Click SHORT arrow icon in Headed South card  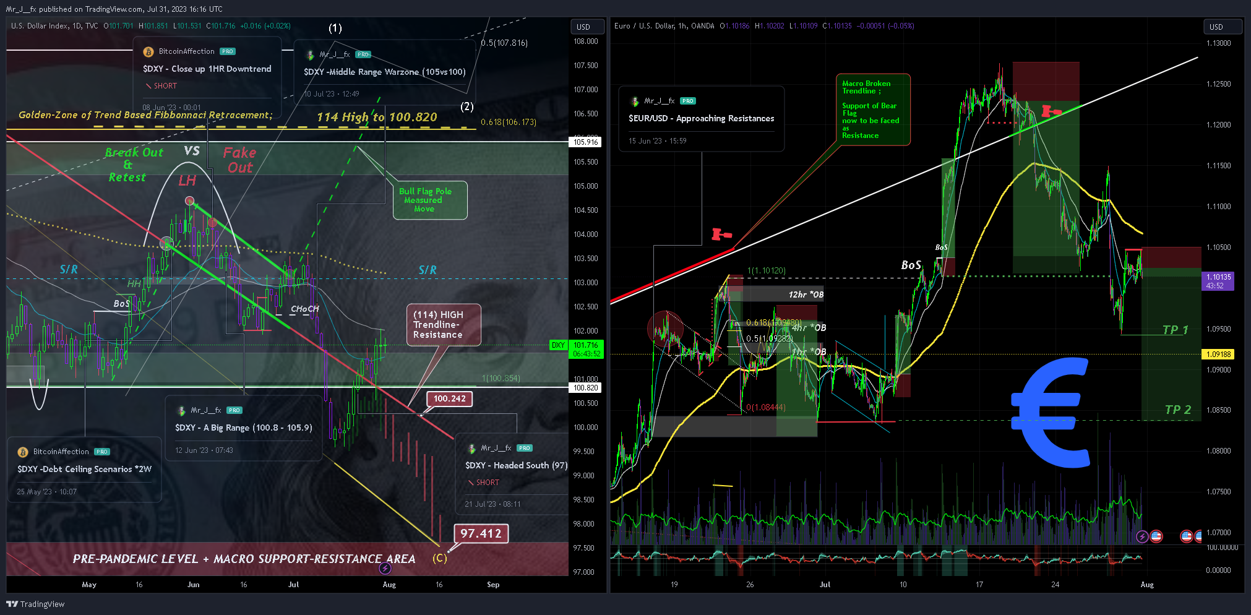tap(471, 483)
